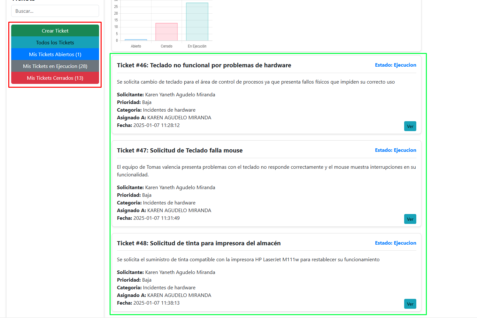The height and width of the screenshot is (318, 477).
Task: Click the Cerrado bar in the chart
Action: tap(166, 32)
